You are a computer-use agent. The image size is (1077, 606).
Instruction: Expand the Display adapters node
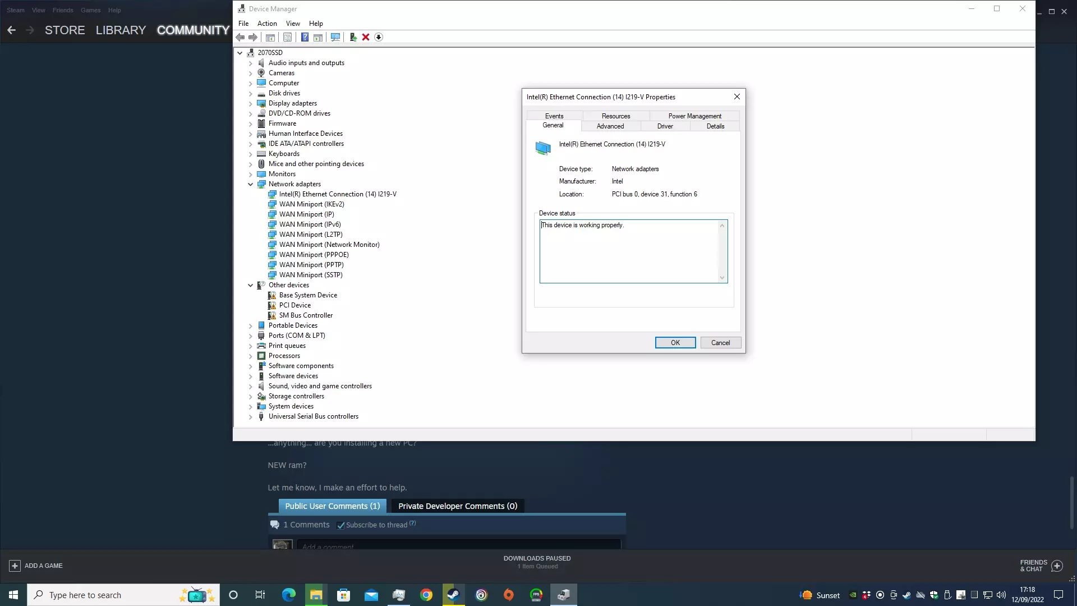[251, 103]
